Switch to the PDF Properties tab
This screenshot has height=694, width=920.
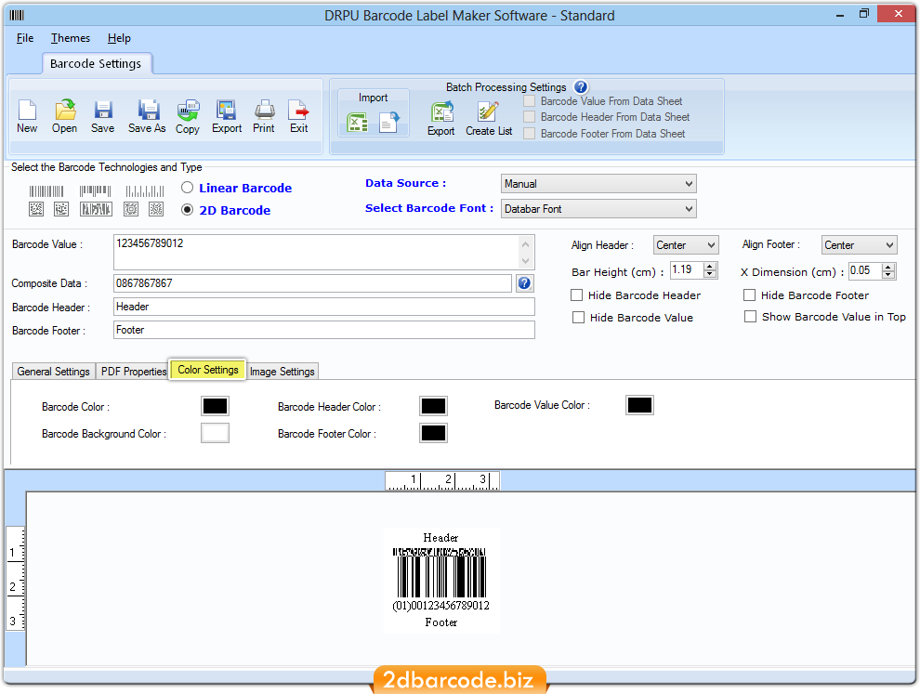coord(133,372)
